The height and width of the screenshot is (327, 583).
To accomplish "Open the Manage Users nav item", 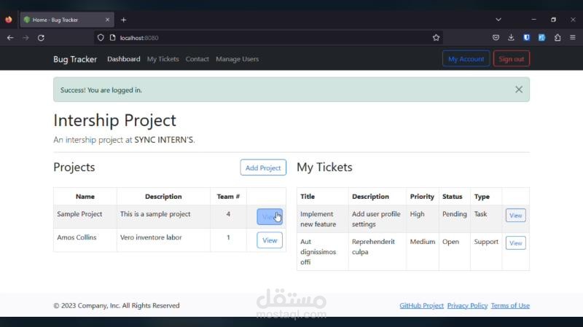I will pos(238,59).
